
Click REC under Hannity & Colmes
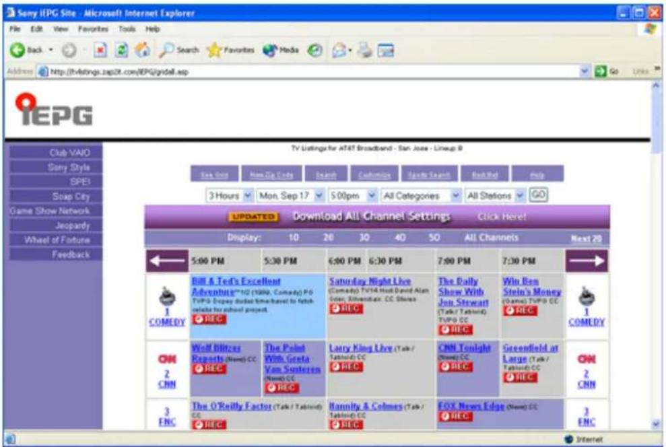347,425
